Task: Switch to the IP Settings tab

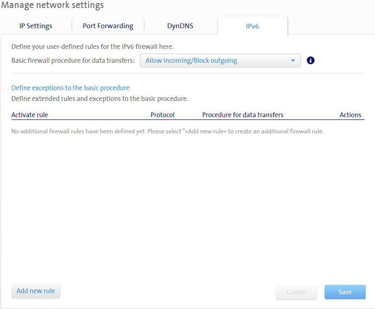Action: click(36, 26)
